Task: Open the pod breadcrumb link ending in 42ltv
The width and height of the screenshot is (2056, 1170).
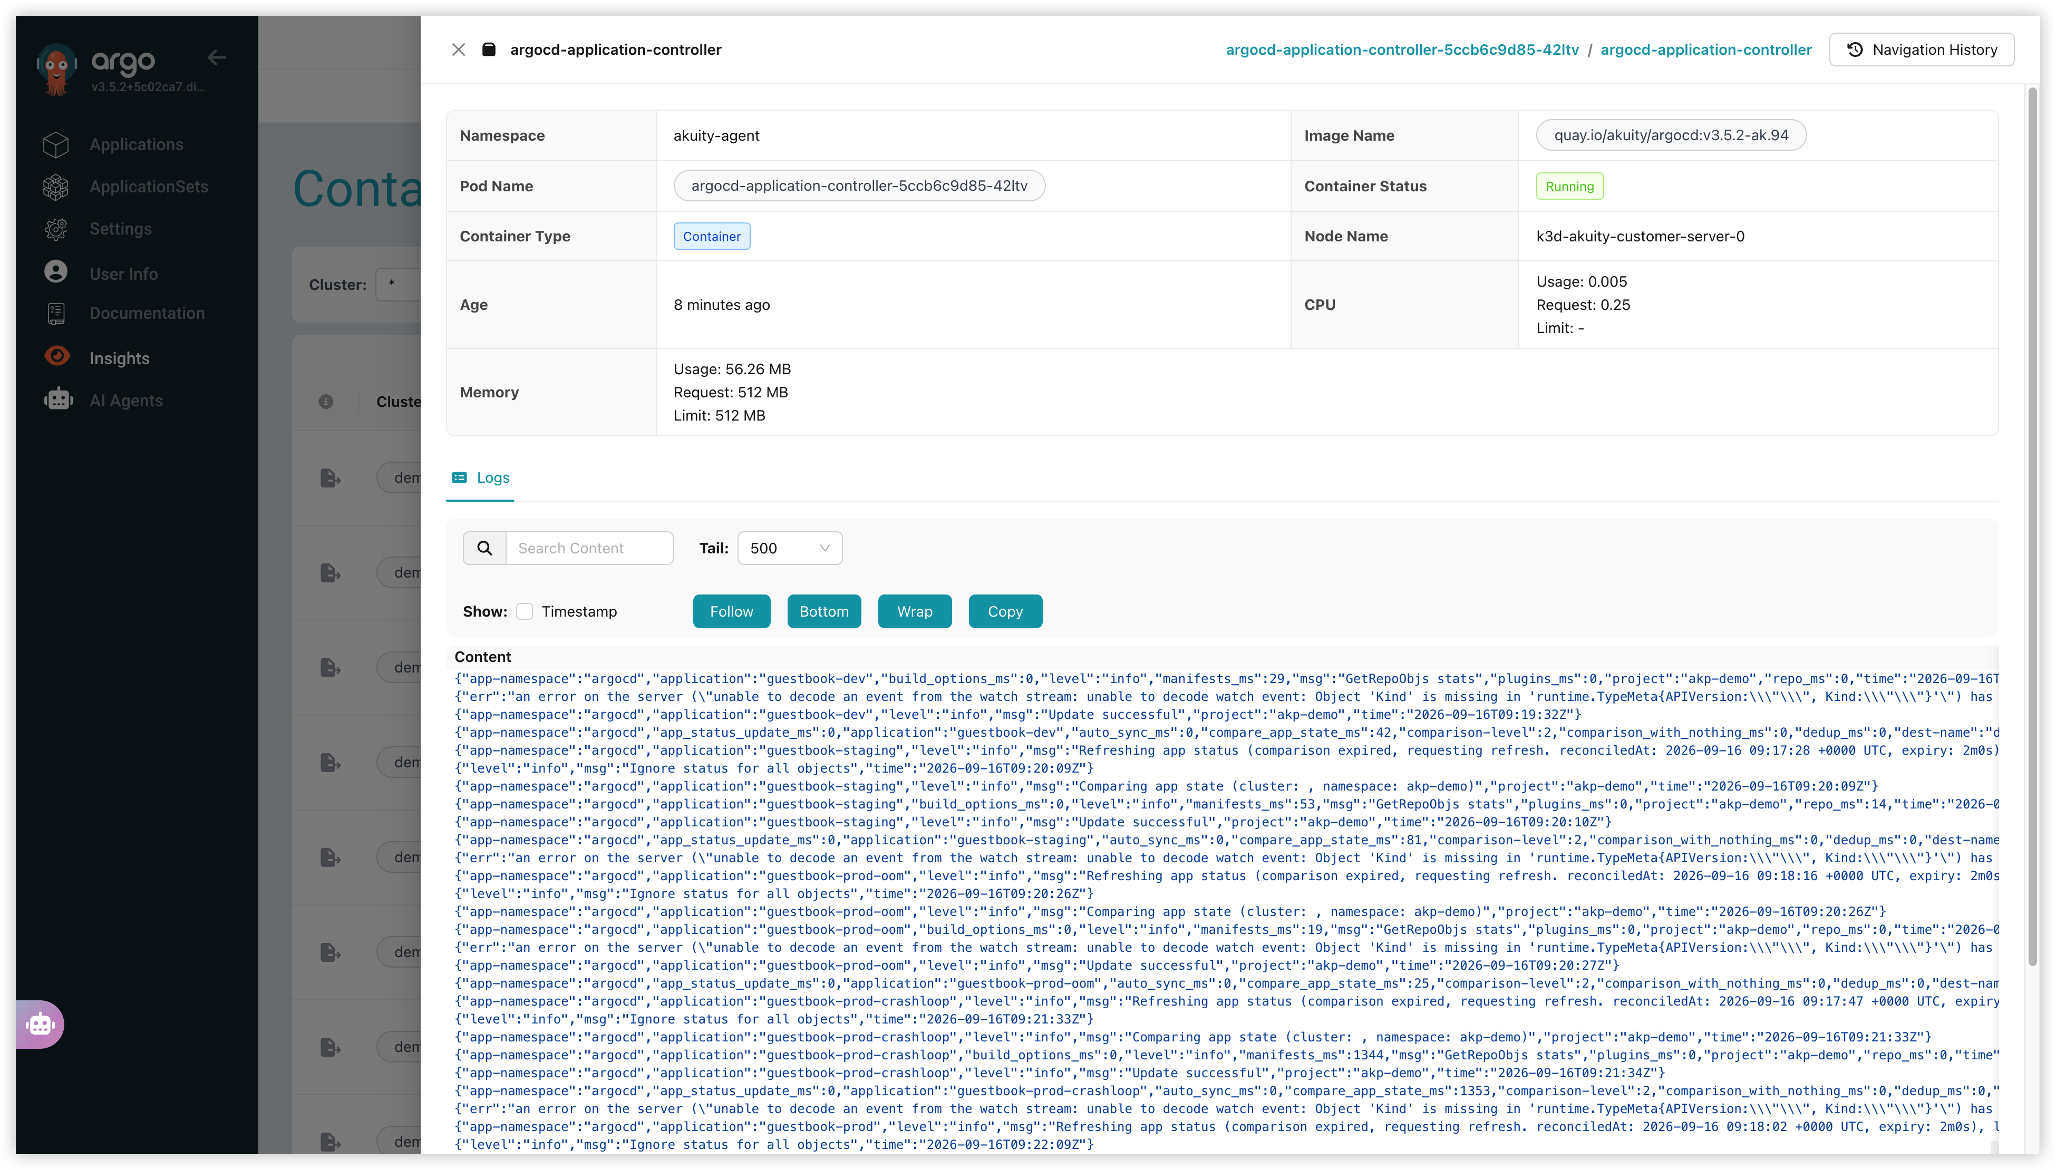Action: coord(1402,50)
